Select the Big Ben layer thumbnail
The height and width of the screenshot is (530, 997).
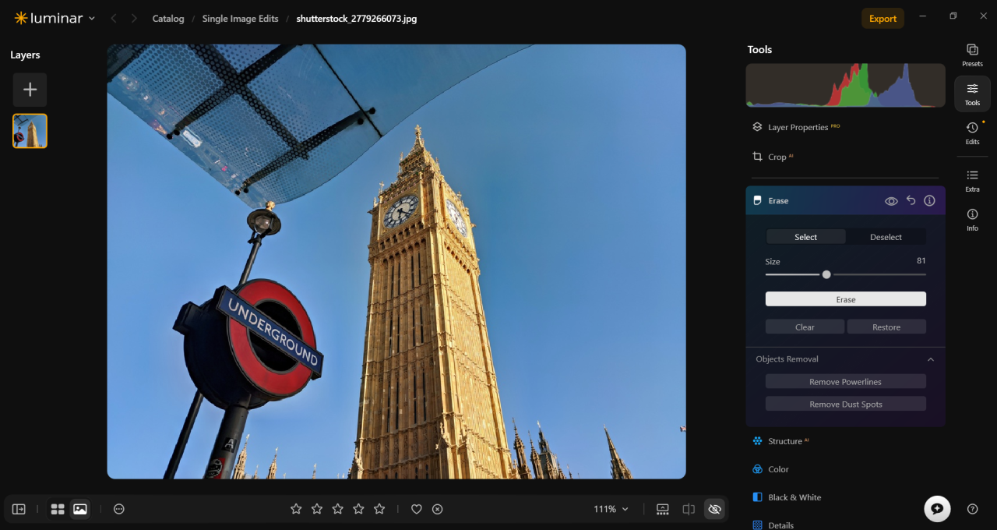30,131
